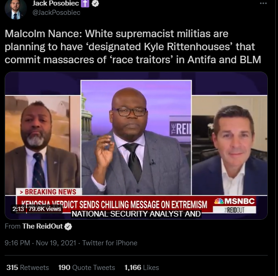Open The ReidOut source link

tap(43, 226)
